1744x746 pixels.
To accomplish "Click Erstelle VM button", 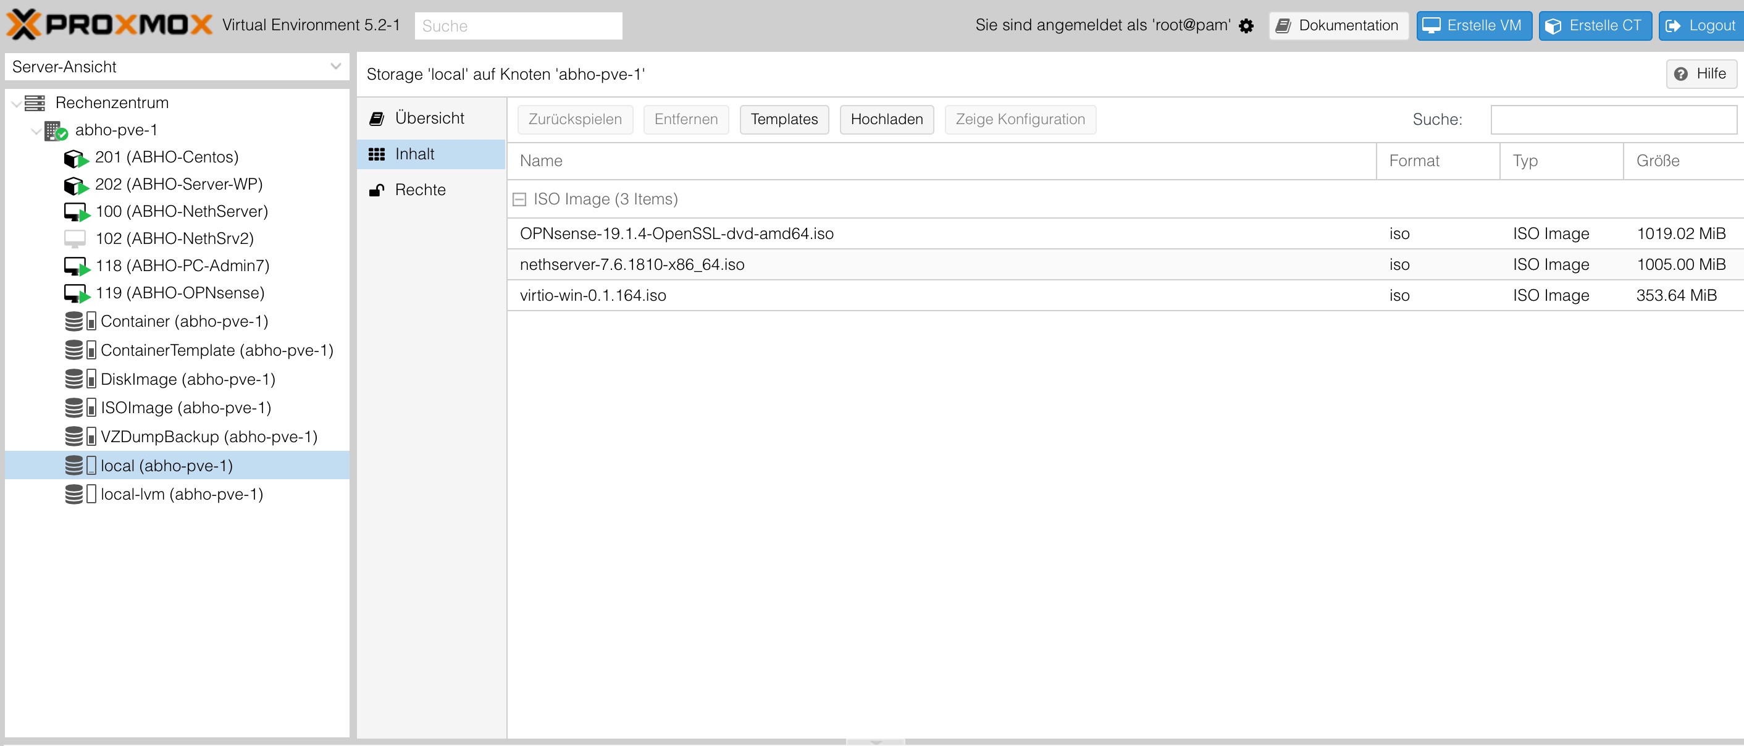I will pyautogui.click(x=1474, y=26).
